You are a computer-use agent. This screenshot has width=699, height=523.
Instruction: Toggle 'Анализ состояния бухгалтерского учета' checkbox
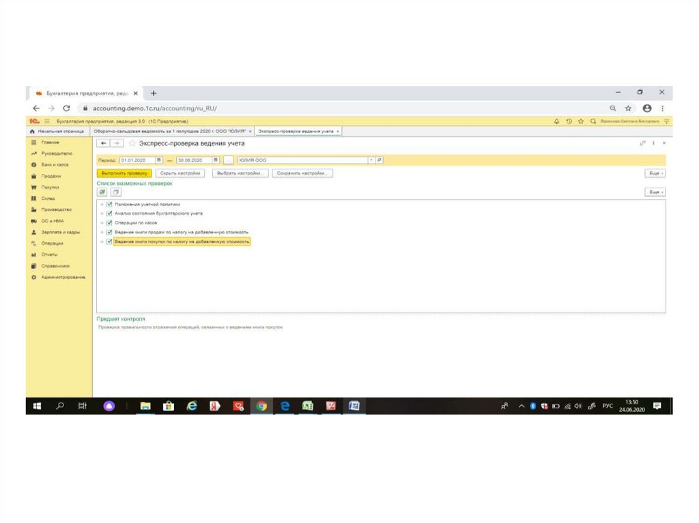[109, 213]
